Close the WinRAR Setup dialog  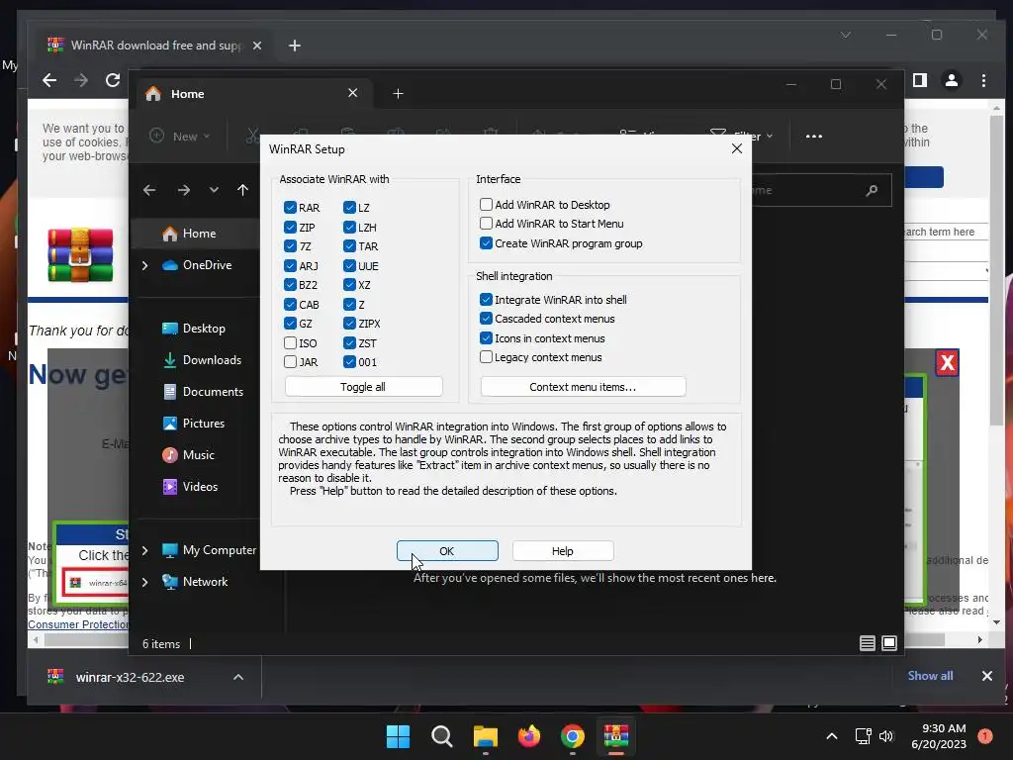click(x=736, y=148)
